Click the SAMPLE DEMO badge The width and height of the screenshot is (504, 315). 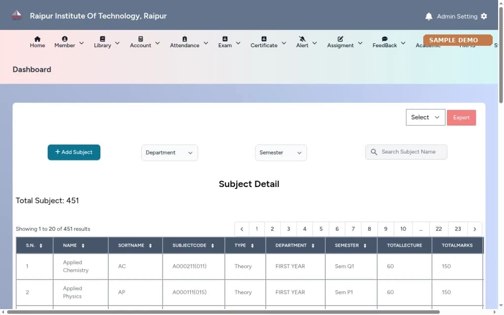pyautogui.click(x=458, y=40)
